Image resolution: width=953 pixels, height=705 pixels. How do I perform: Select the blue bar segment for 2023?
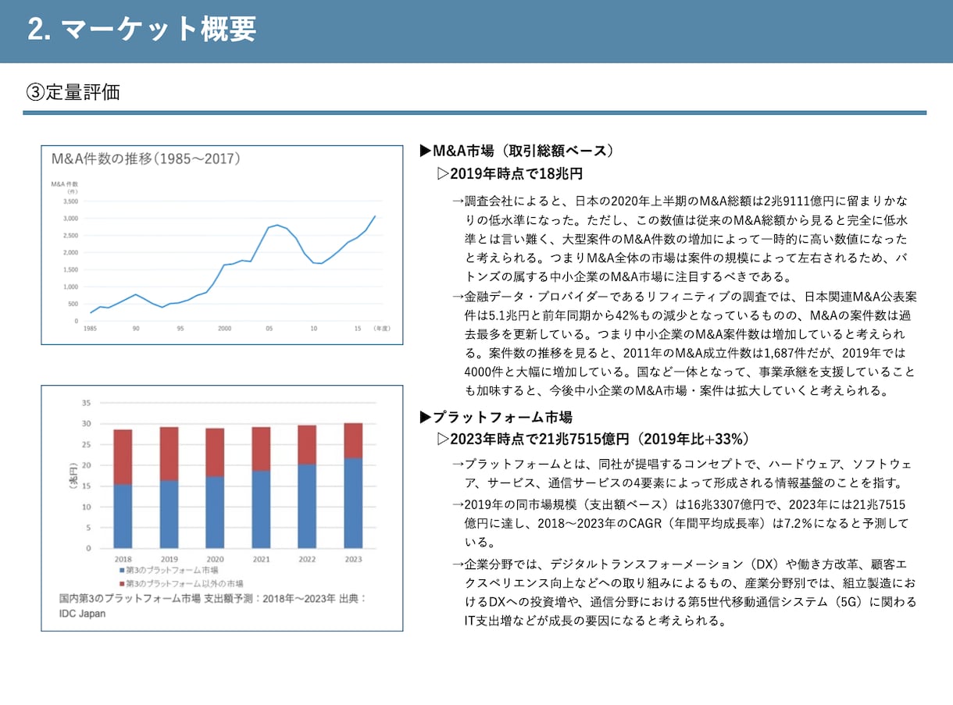pos(353,503)
